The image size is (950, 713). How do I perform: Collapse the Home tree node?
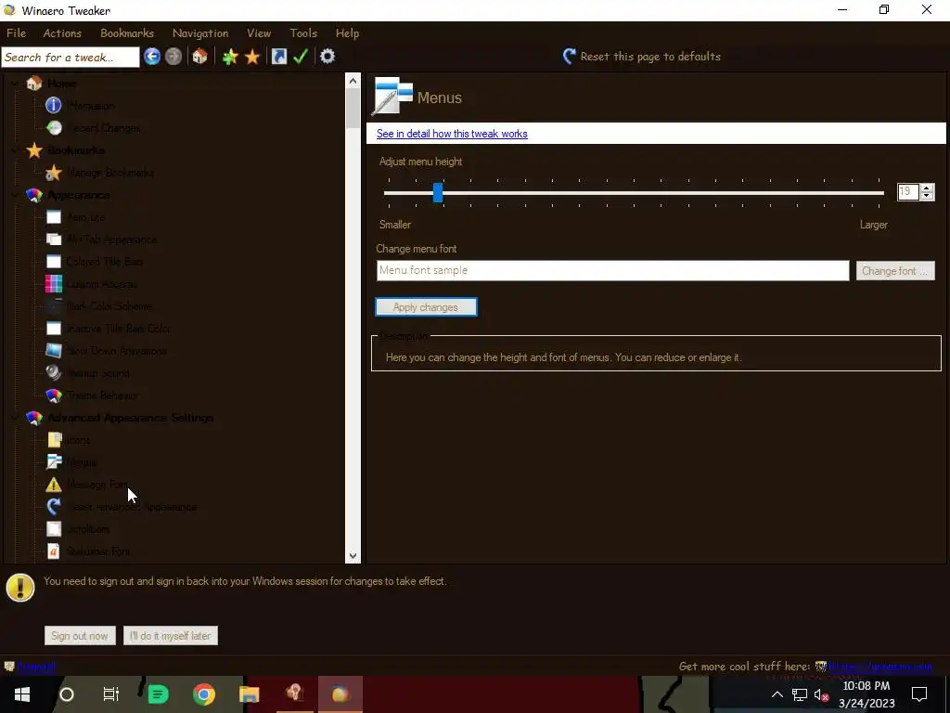(x=15, y=84)
